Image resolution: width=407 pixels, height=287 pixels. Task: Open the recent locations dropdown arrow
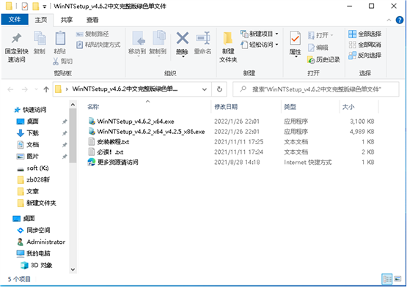[x=36, y=89]
